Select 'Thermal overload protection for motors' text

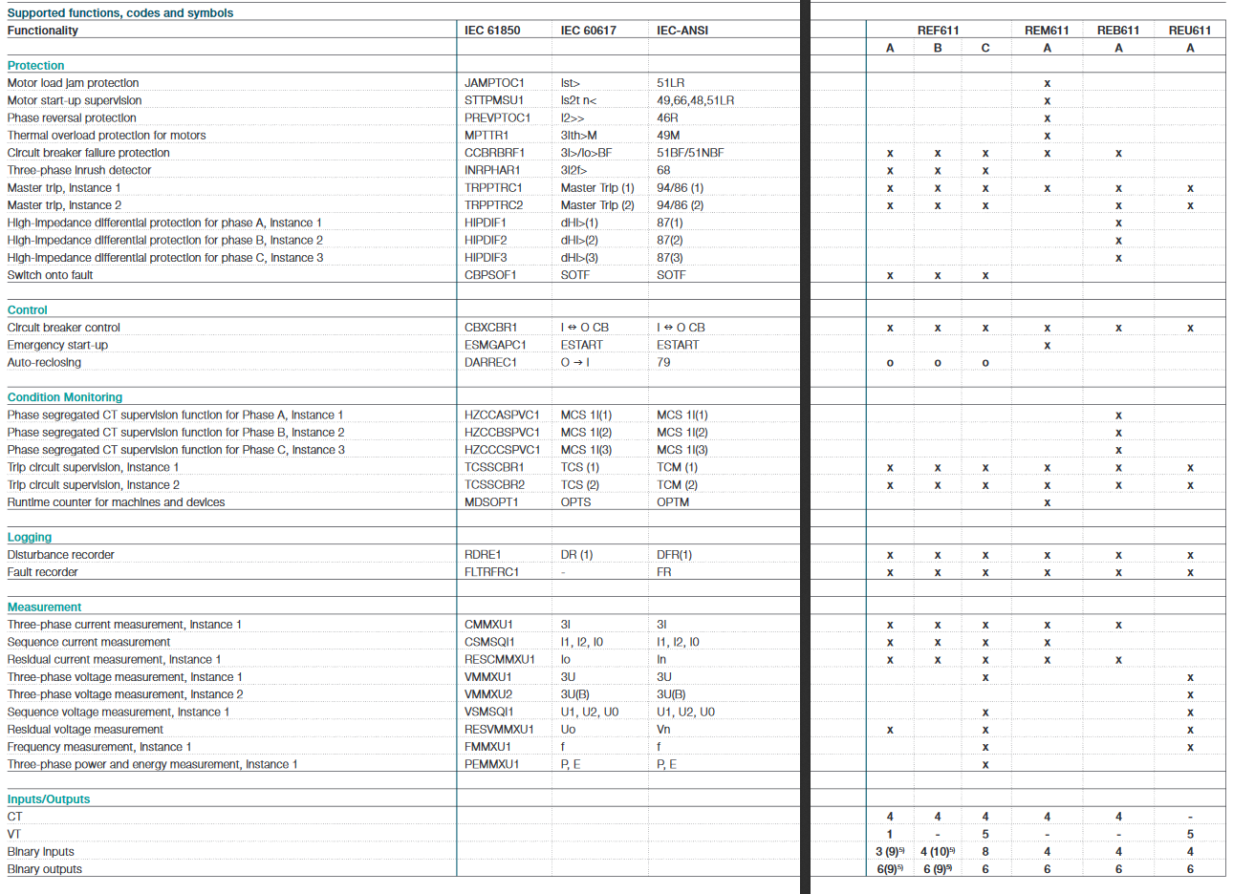click(106, 136)
